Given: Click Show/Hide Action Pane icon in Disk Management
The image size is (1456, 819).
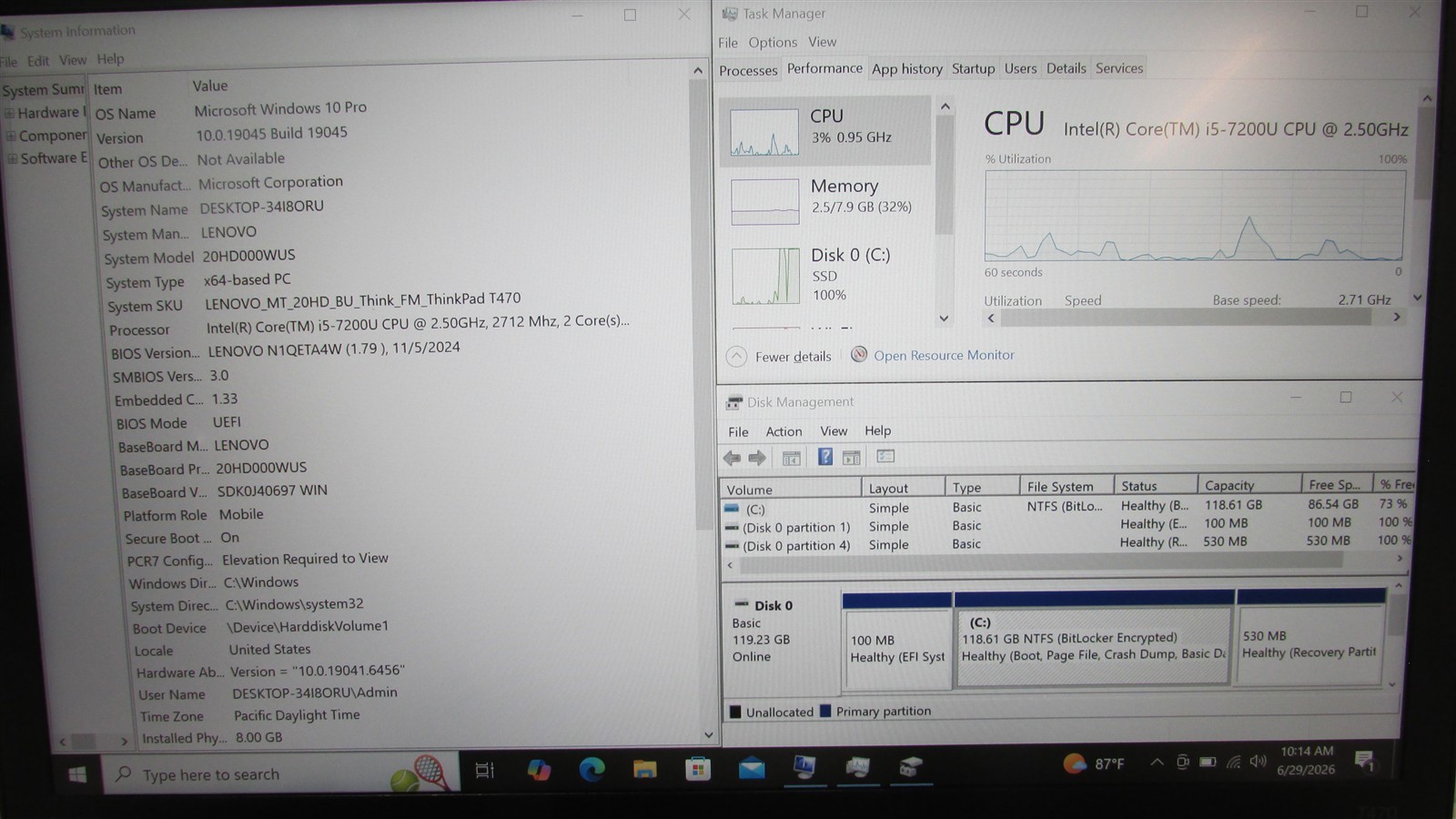Looking at the screenshot, I should click(x=852, y=457).
